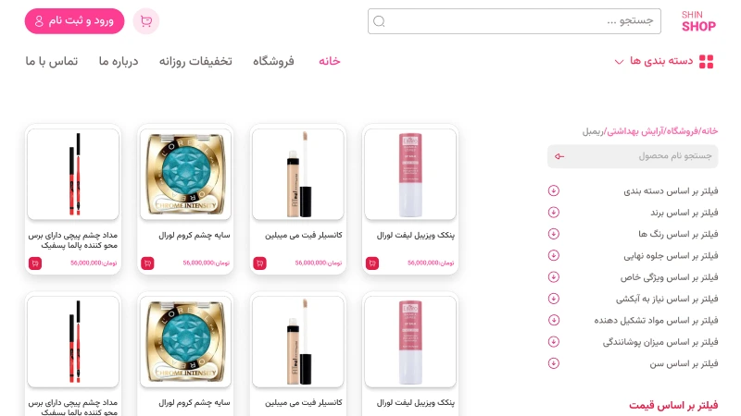Click the categories grid icon
Viewport: 741px width, 416px height.
(x=706, y=61)
